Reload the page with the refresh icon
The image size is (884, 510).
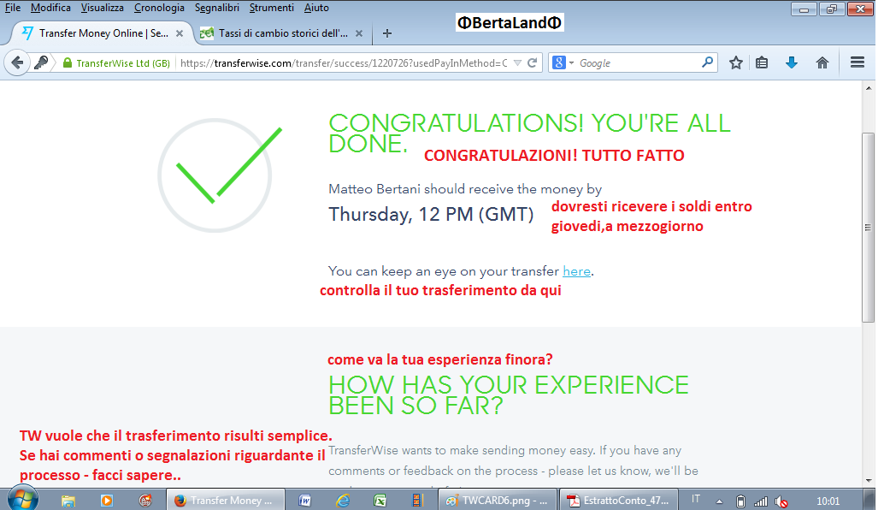(x=532, y=62)
